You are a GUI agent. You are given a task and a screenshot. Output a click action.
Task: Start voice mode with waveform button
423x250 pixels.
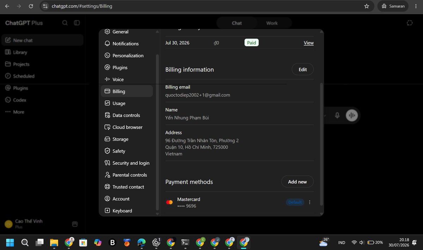(352, 115)
